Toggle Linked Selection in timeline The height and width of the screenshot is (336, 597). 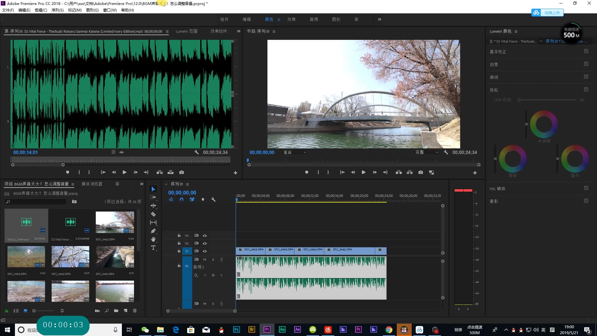click(x=192, y=200)
